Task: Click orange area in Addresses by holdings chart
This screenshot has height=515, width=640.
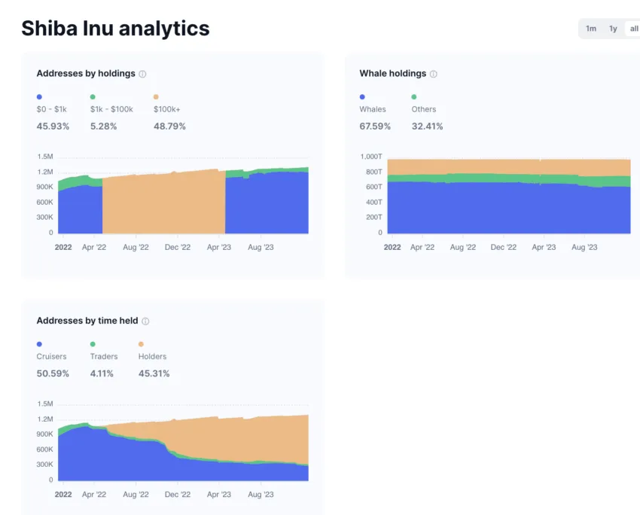Action: 163,204
